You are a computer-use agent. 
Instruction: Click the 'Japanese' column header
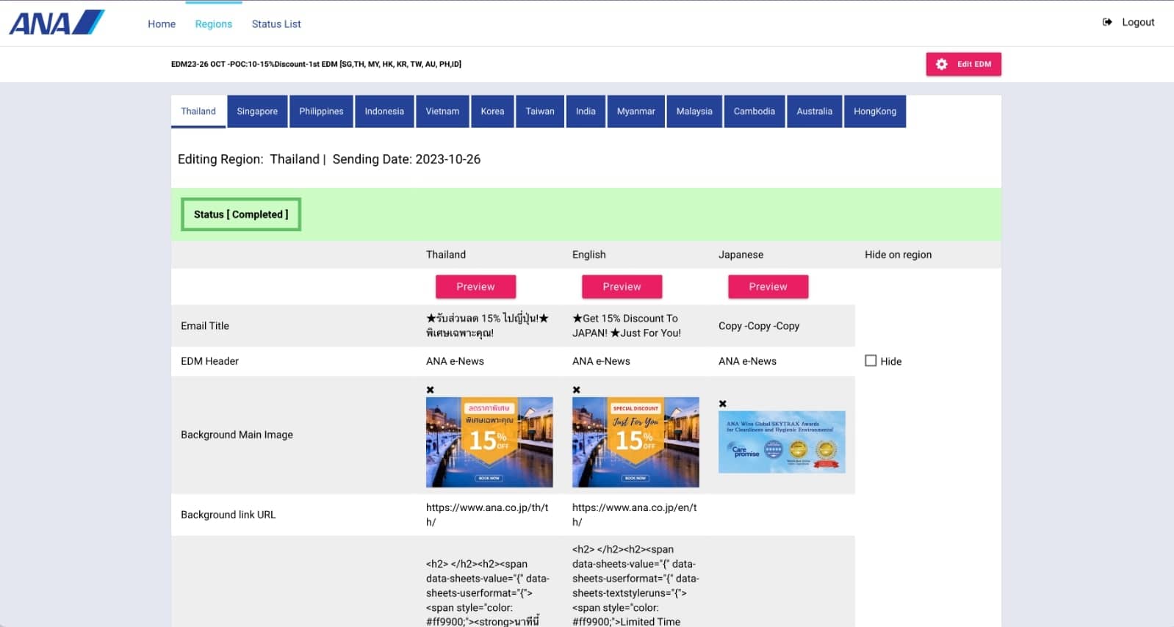pos(741,255)
